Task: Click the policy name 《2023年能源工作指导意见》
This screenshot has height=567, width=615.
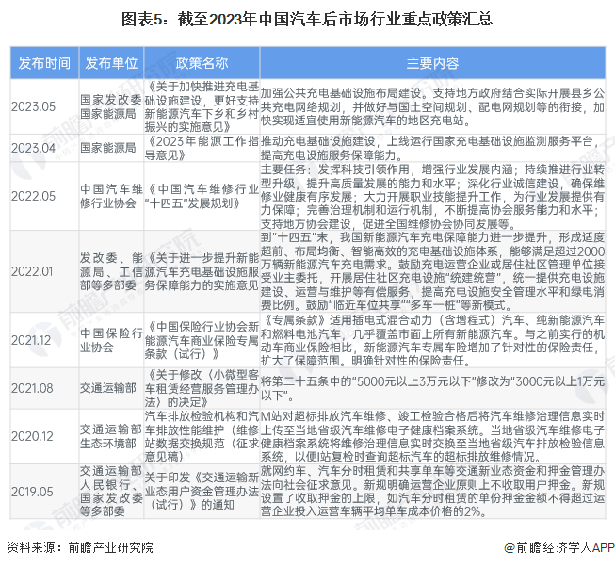Action: 202,148
